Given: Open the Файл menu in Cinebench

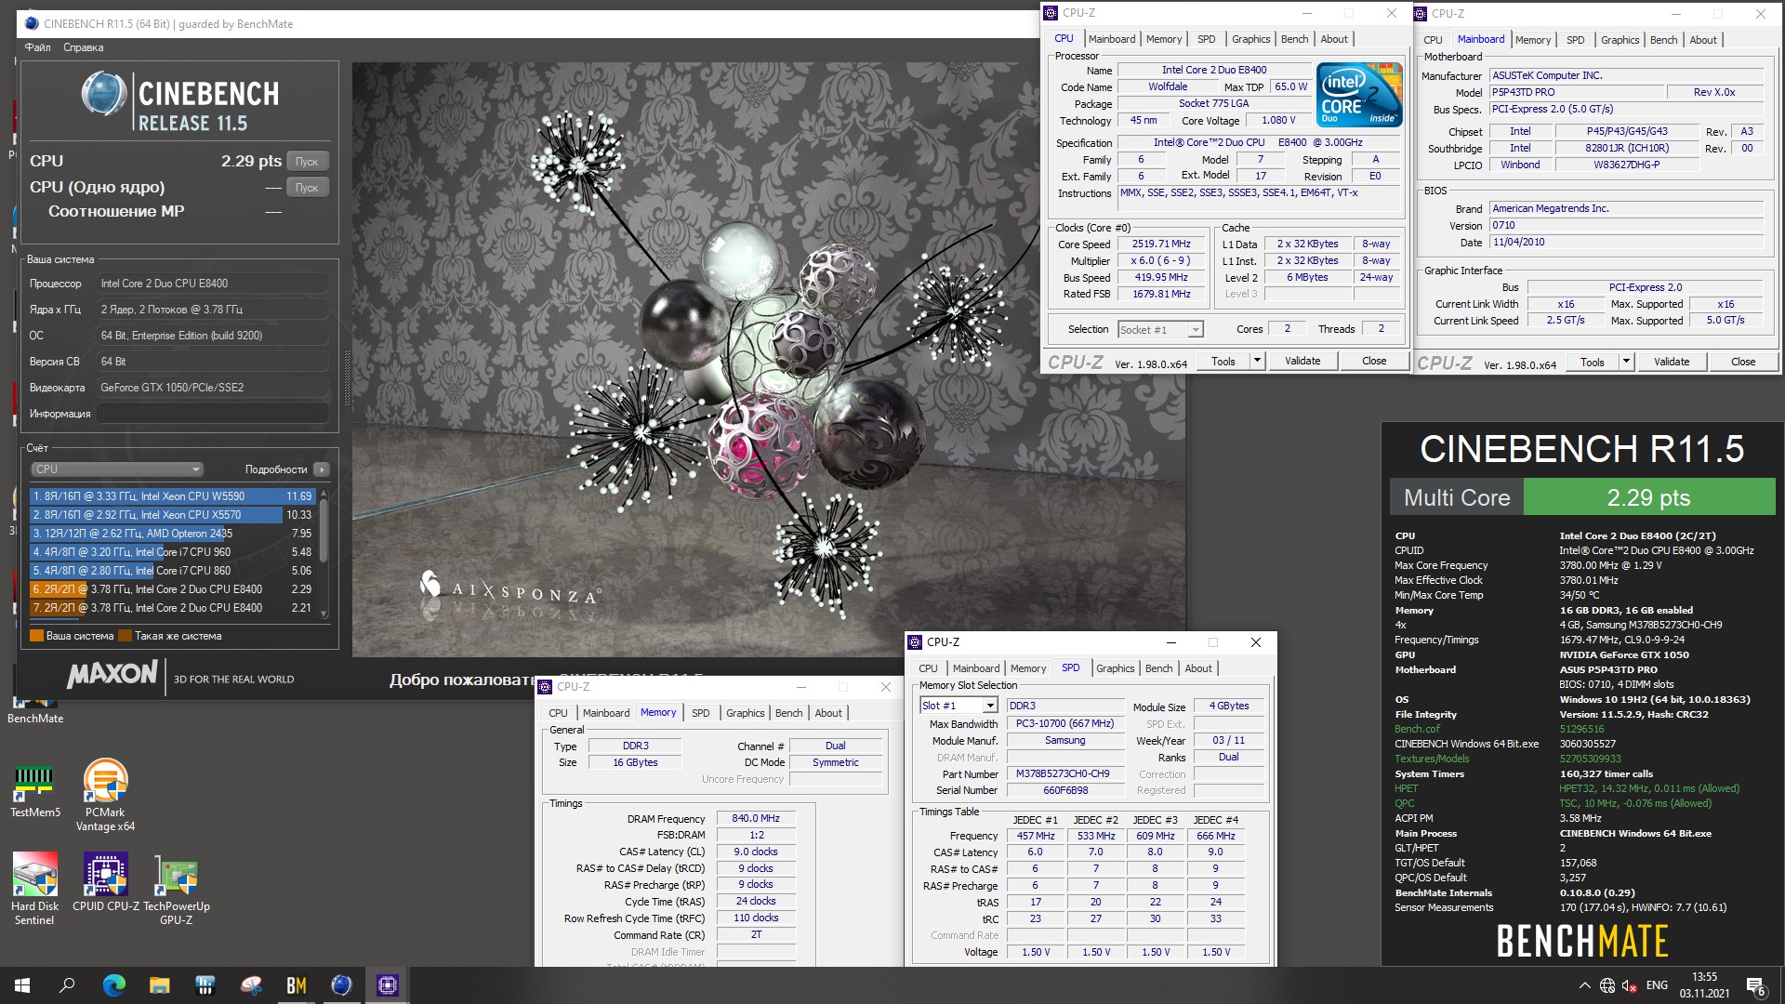Looking at the screenshot, I should point(38,47).
